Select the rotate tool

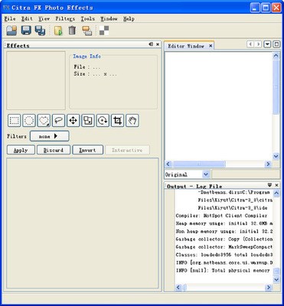pyautogui.click(x=103, y=121)
